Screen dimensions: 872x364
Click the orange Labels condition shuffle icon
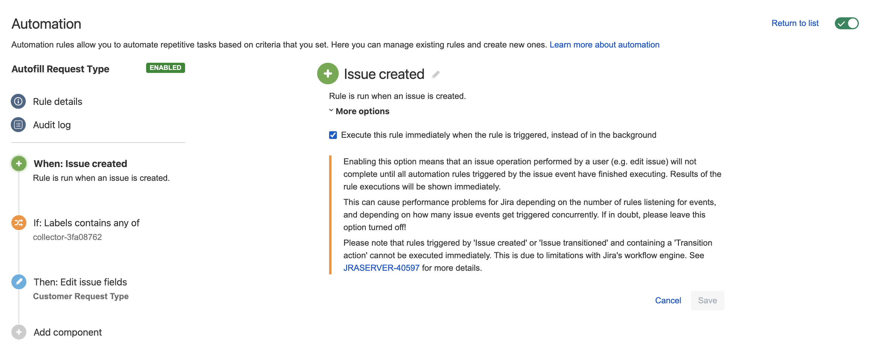[19, 223]
